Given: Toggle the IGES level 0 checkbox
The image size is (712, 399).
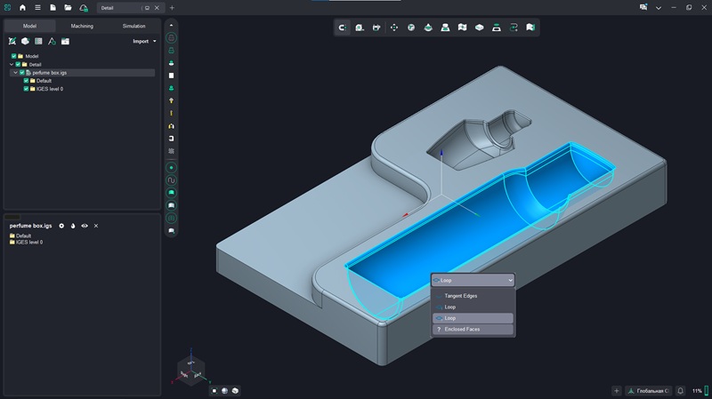Looking at the screenshot, I should (27, 89).
